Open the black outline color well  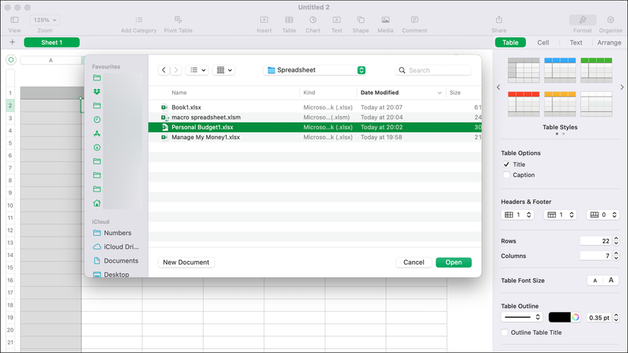tap(559, 317)
